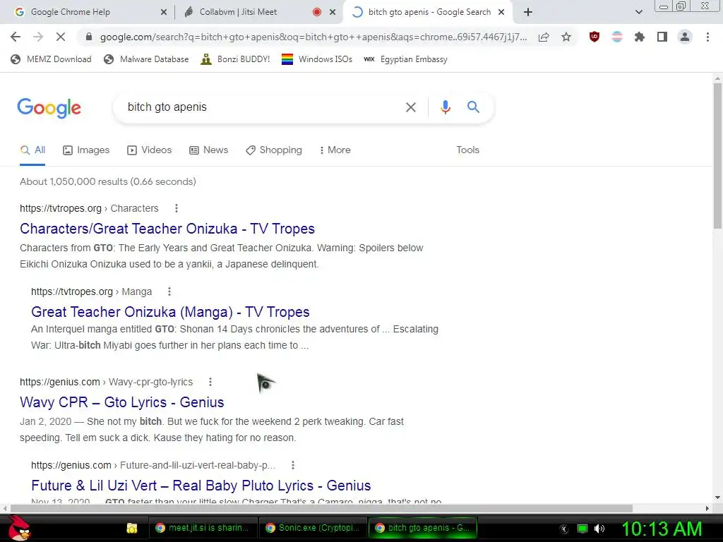Select the All results tab

click(x=32, y=150)
